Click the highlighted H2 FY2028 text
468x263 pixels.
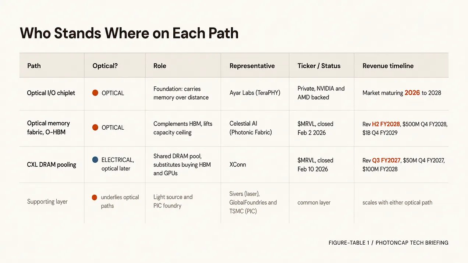(x=386, y=124)
